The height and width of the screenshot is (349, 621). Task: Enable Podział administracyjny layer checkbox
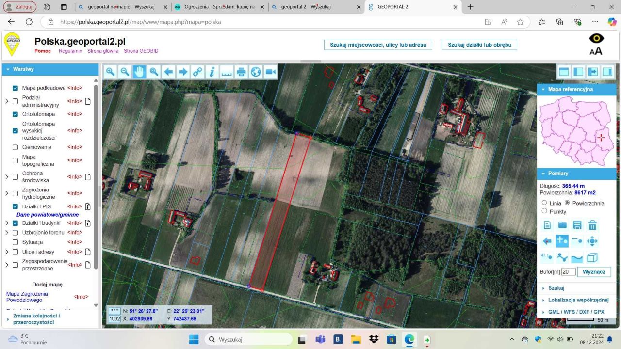(x=15, y=101)
